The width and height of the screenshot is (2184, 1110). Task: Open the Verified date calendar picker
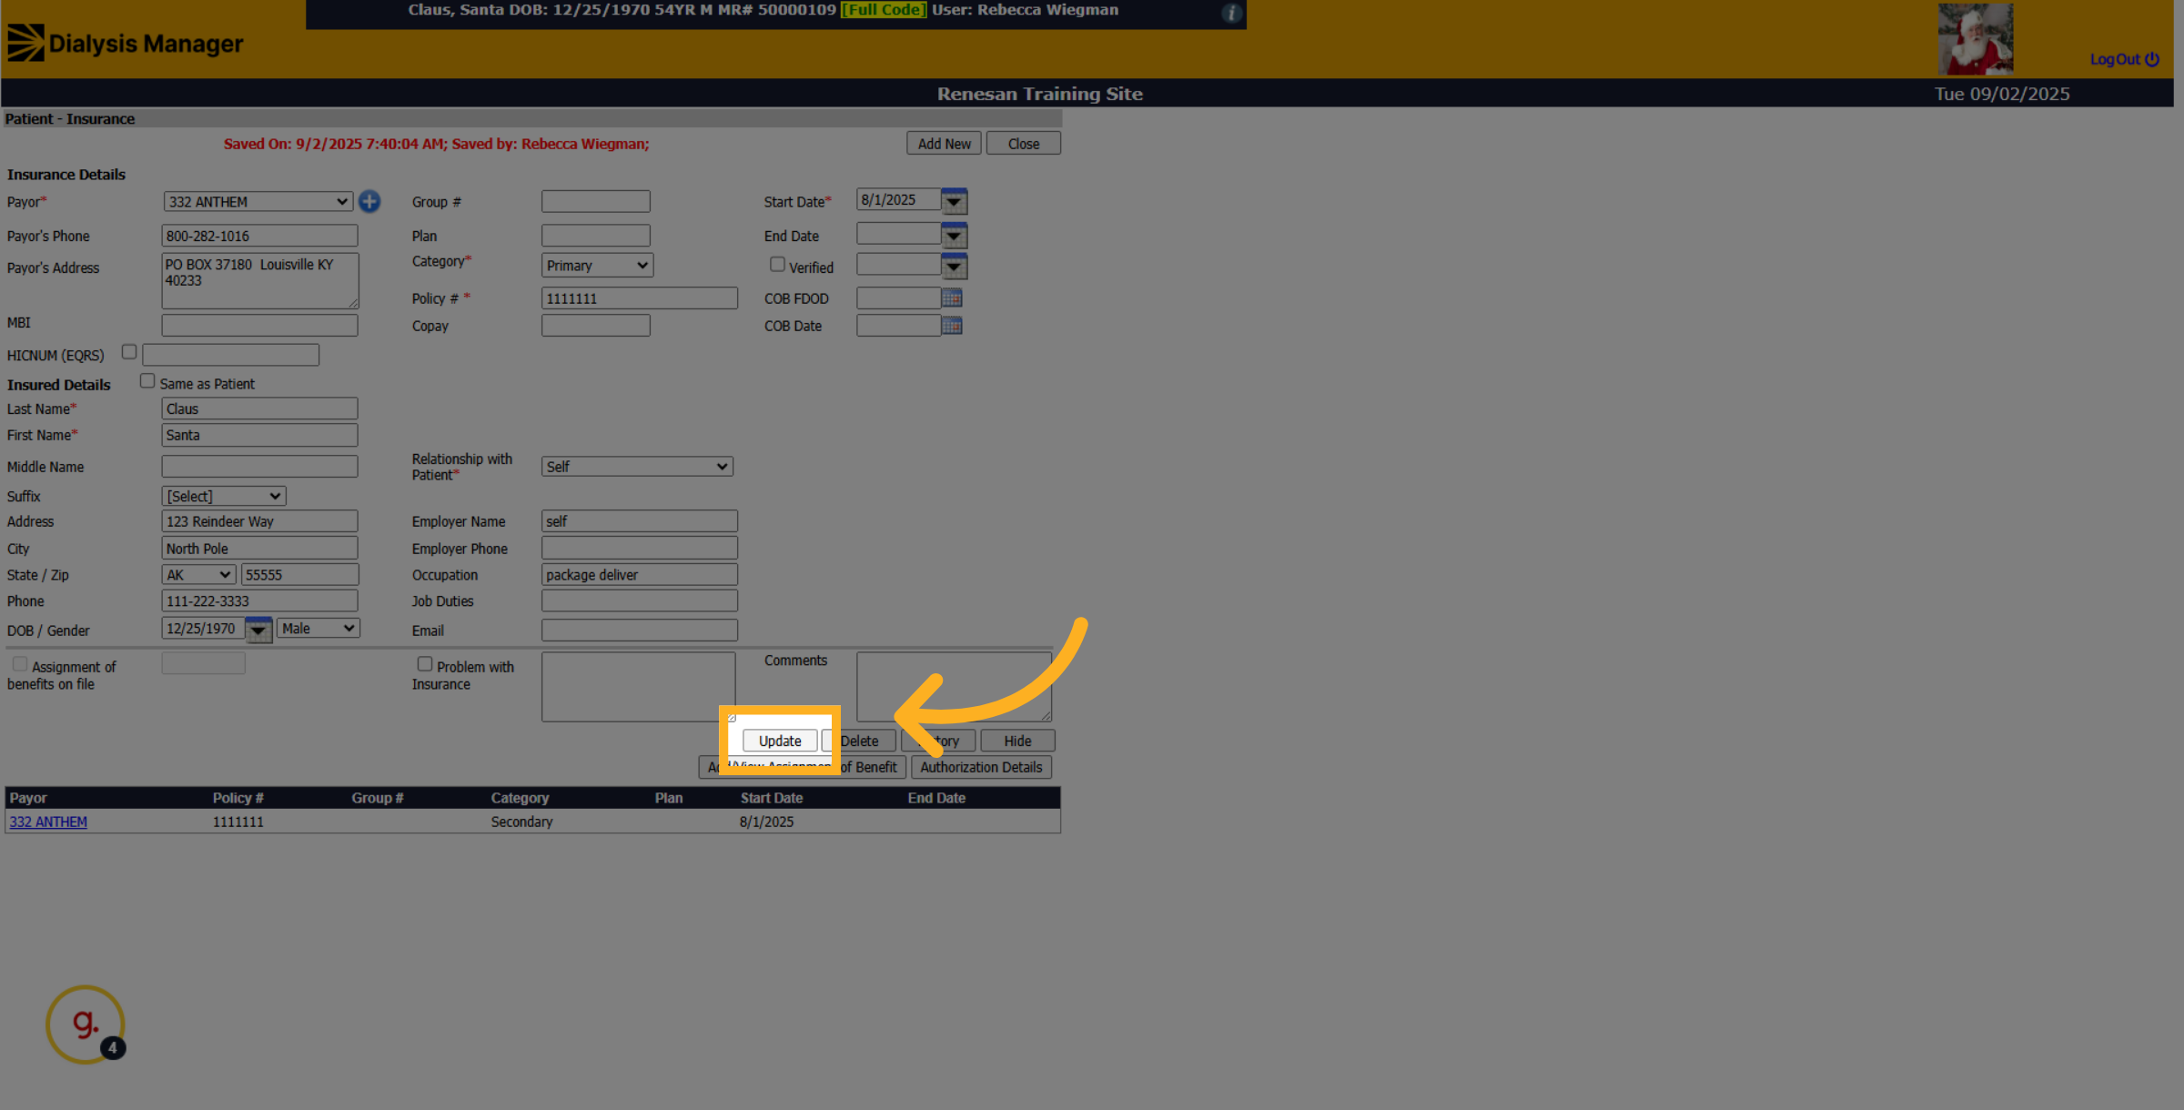(x=954, y=267)
